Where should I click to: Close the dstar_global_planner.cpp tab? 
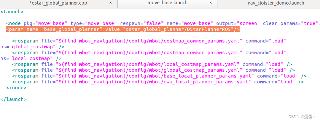coord(111,3)
